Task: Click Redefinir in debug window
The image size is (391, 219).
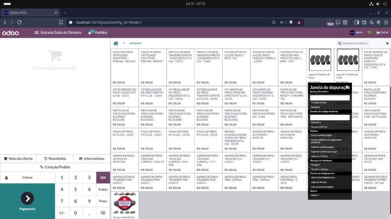Action: click(315, 107)
